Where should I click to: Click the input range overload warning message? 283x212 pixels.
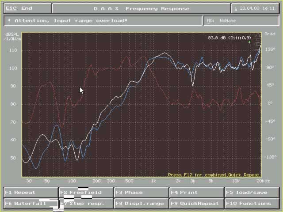[103, 21]
